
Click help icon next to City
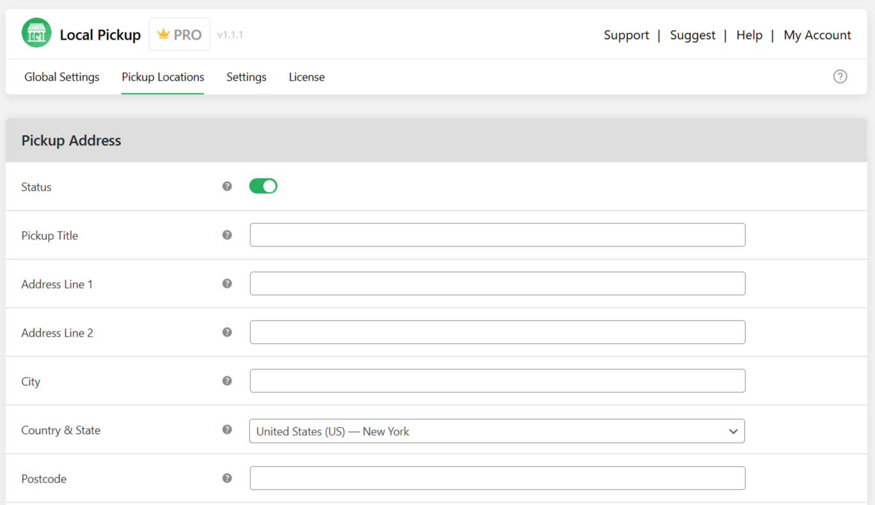coord(227,381)
